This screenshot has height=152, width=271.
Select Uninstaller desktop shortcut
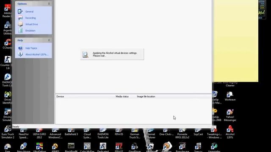214,147
